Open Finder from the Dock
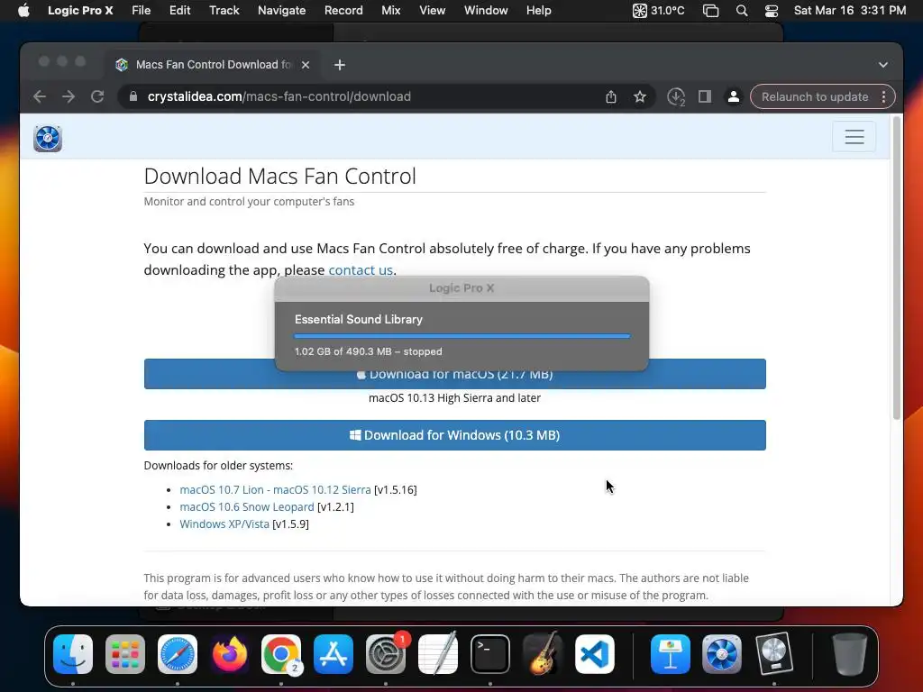Screen dimensions: 923x692 [x=73, y=654]
